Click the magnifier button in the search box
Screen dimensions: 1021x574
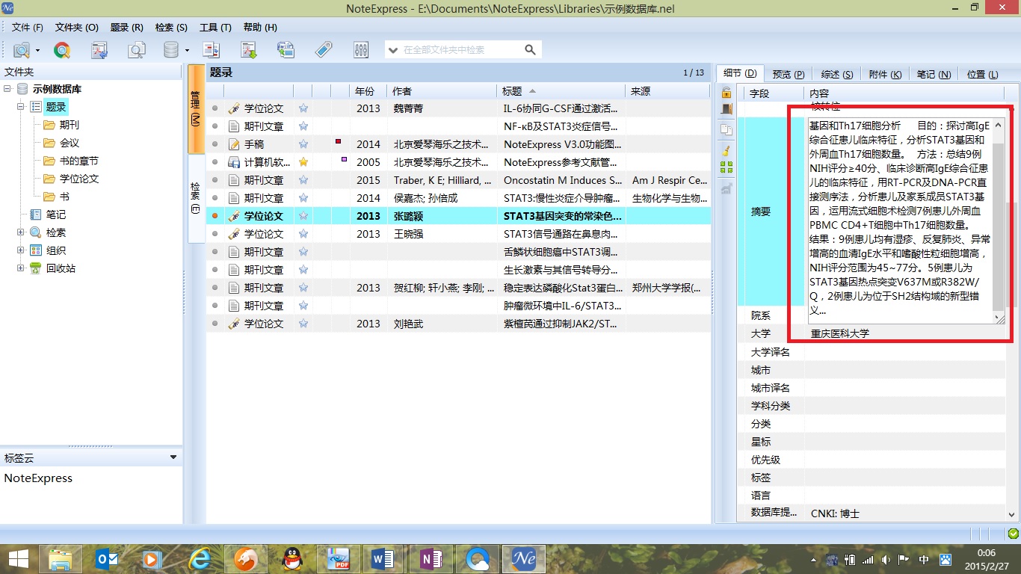(x=530, y=50)
